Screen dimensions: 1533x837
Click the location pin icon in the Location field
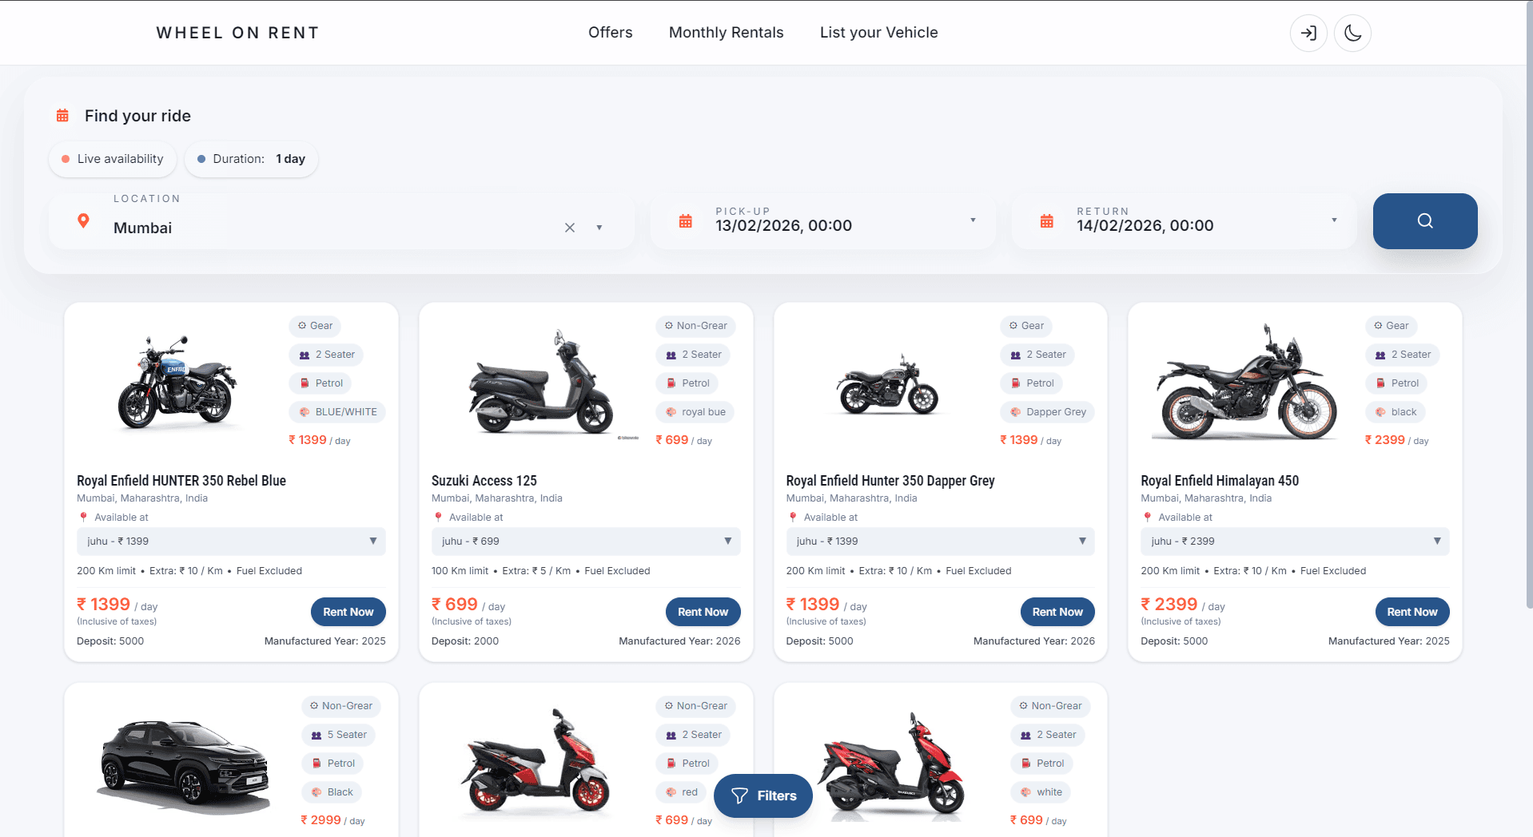click(x=83, y=221)
